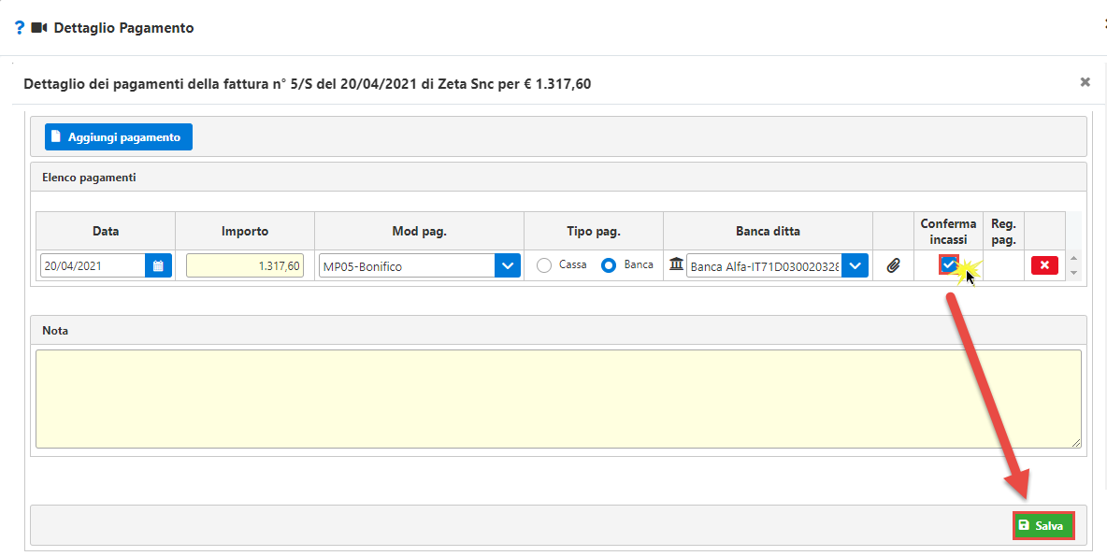
Task: Open the Banca Alfa bank dropdown
Action: [x=855, y=266]
